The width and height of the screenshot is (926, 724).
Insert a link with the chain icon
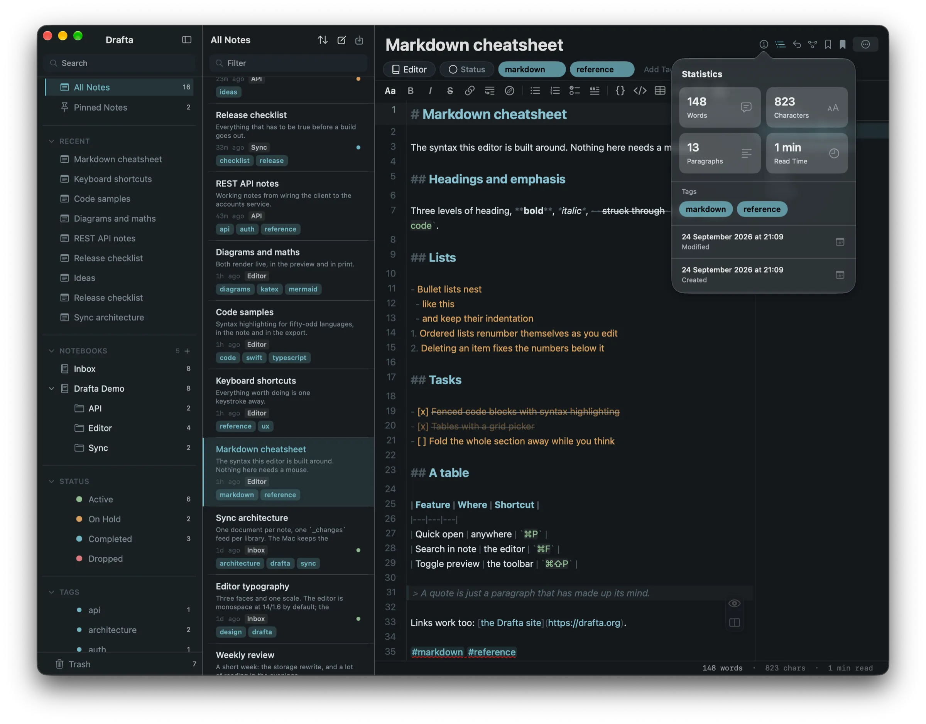tap(470, 91)
